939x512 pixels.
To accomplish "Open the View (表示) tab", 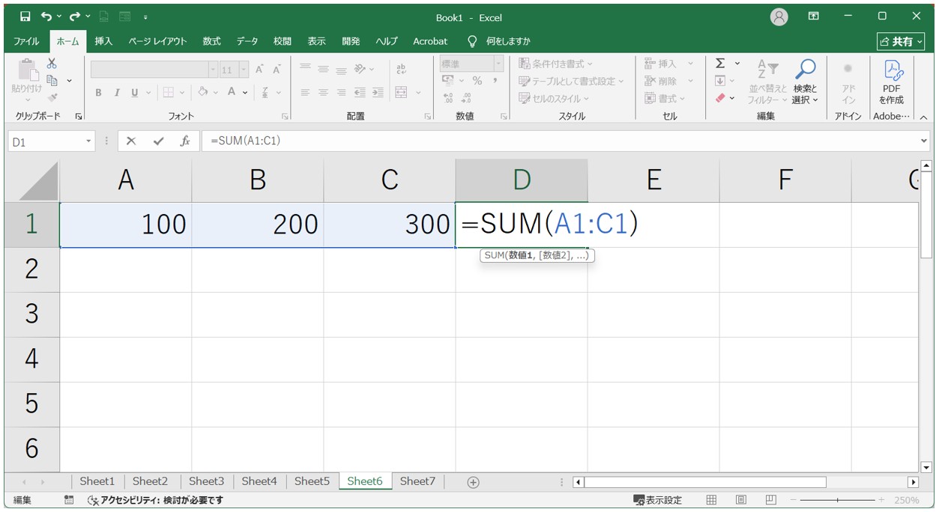I will coord(316,41).
